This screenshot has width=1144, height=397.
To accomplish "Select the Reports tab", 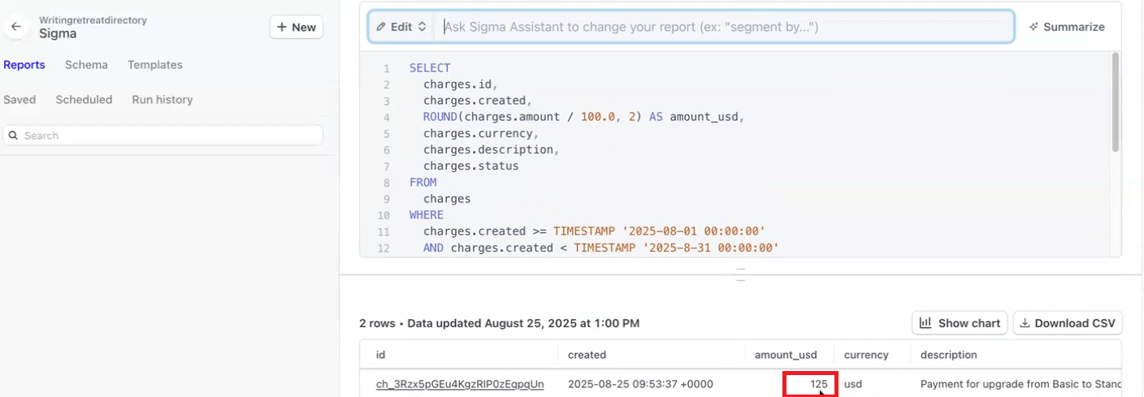I will 24,65.
